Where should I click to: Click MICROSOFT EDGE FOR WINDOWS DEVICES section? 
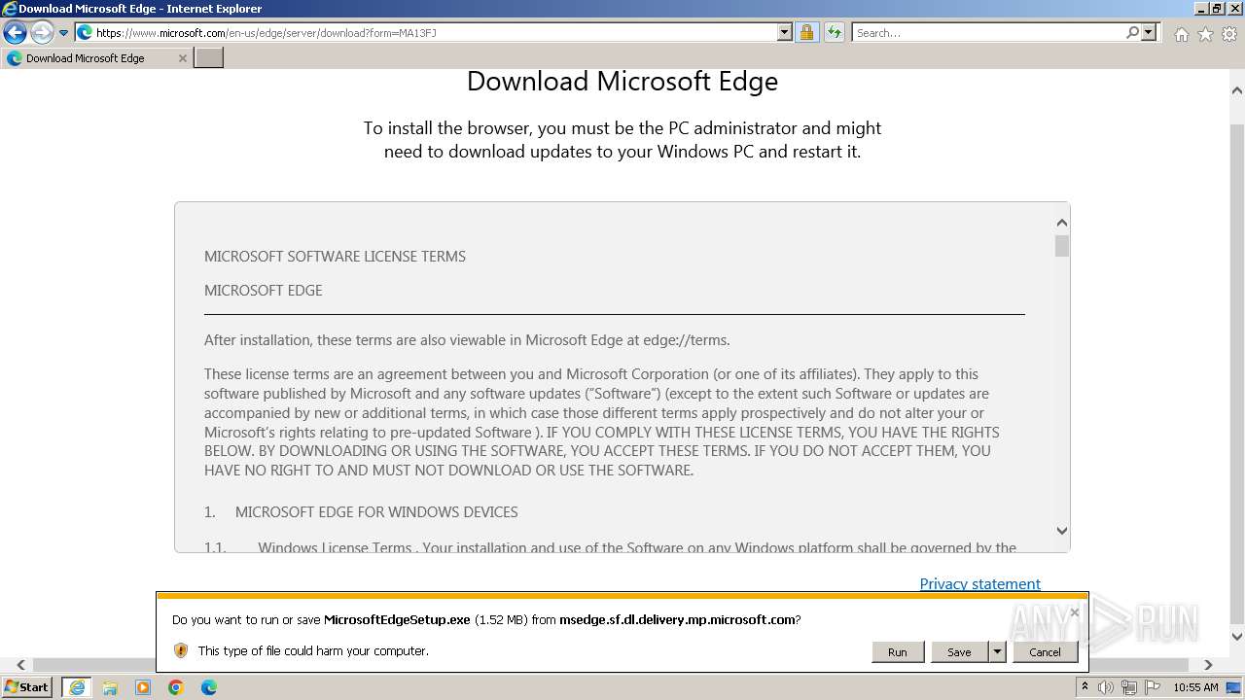click(x=376, y=512)
